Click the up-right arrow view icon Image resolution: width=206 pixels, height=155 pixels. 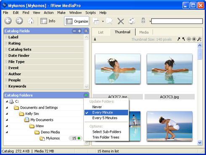tap(179, 39)
